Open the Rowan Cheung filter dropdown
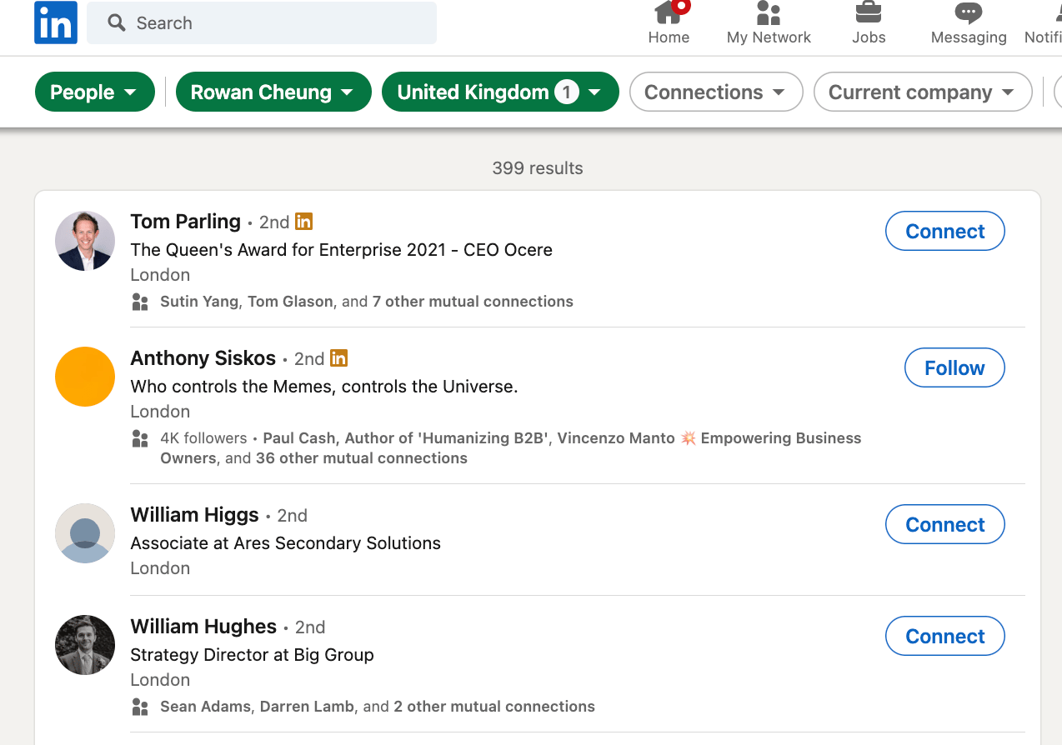1062x745 pixels. (272, 92)
